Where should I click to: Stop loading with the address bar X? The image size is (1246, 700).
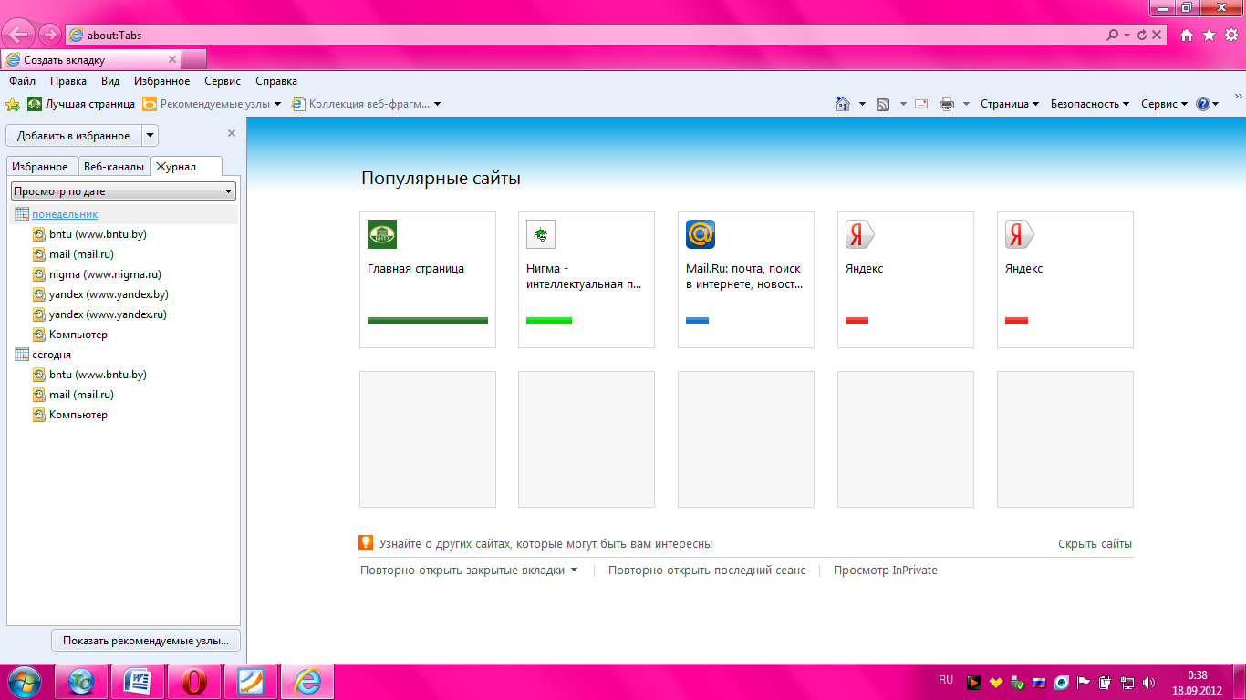click(x=1157, y=36)
